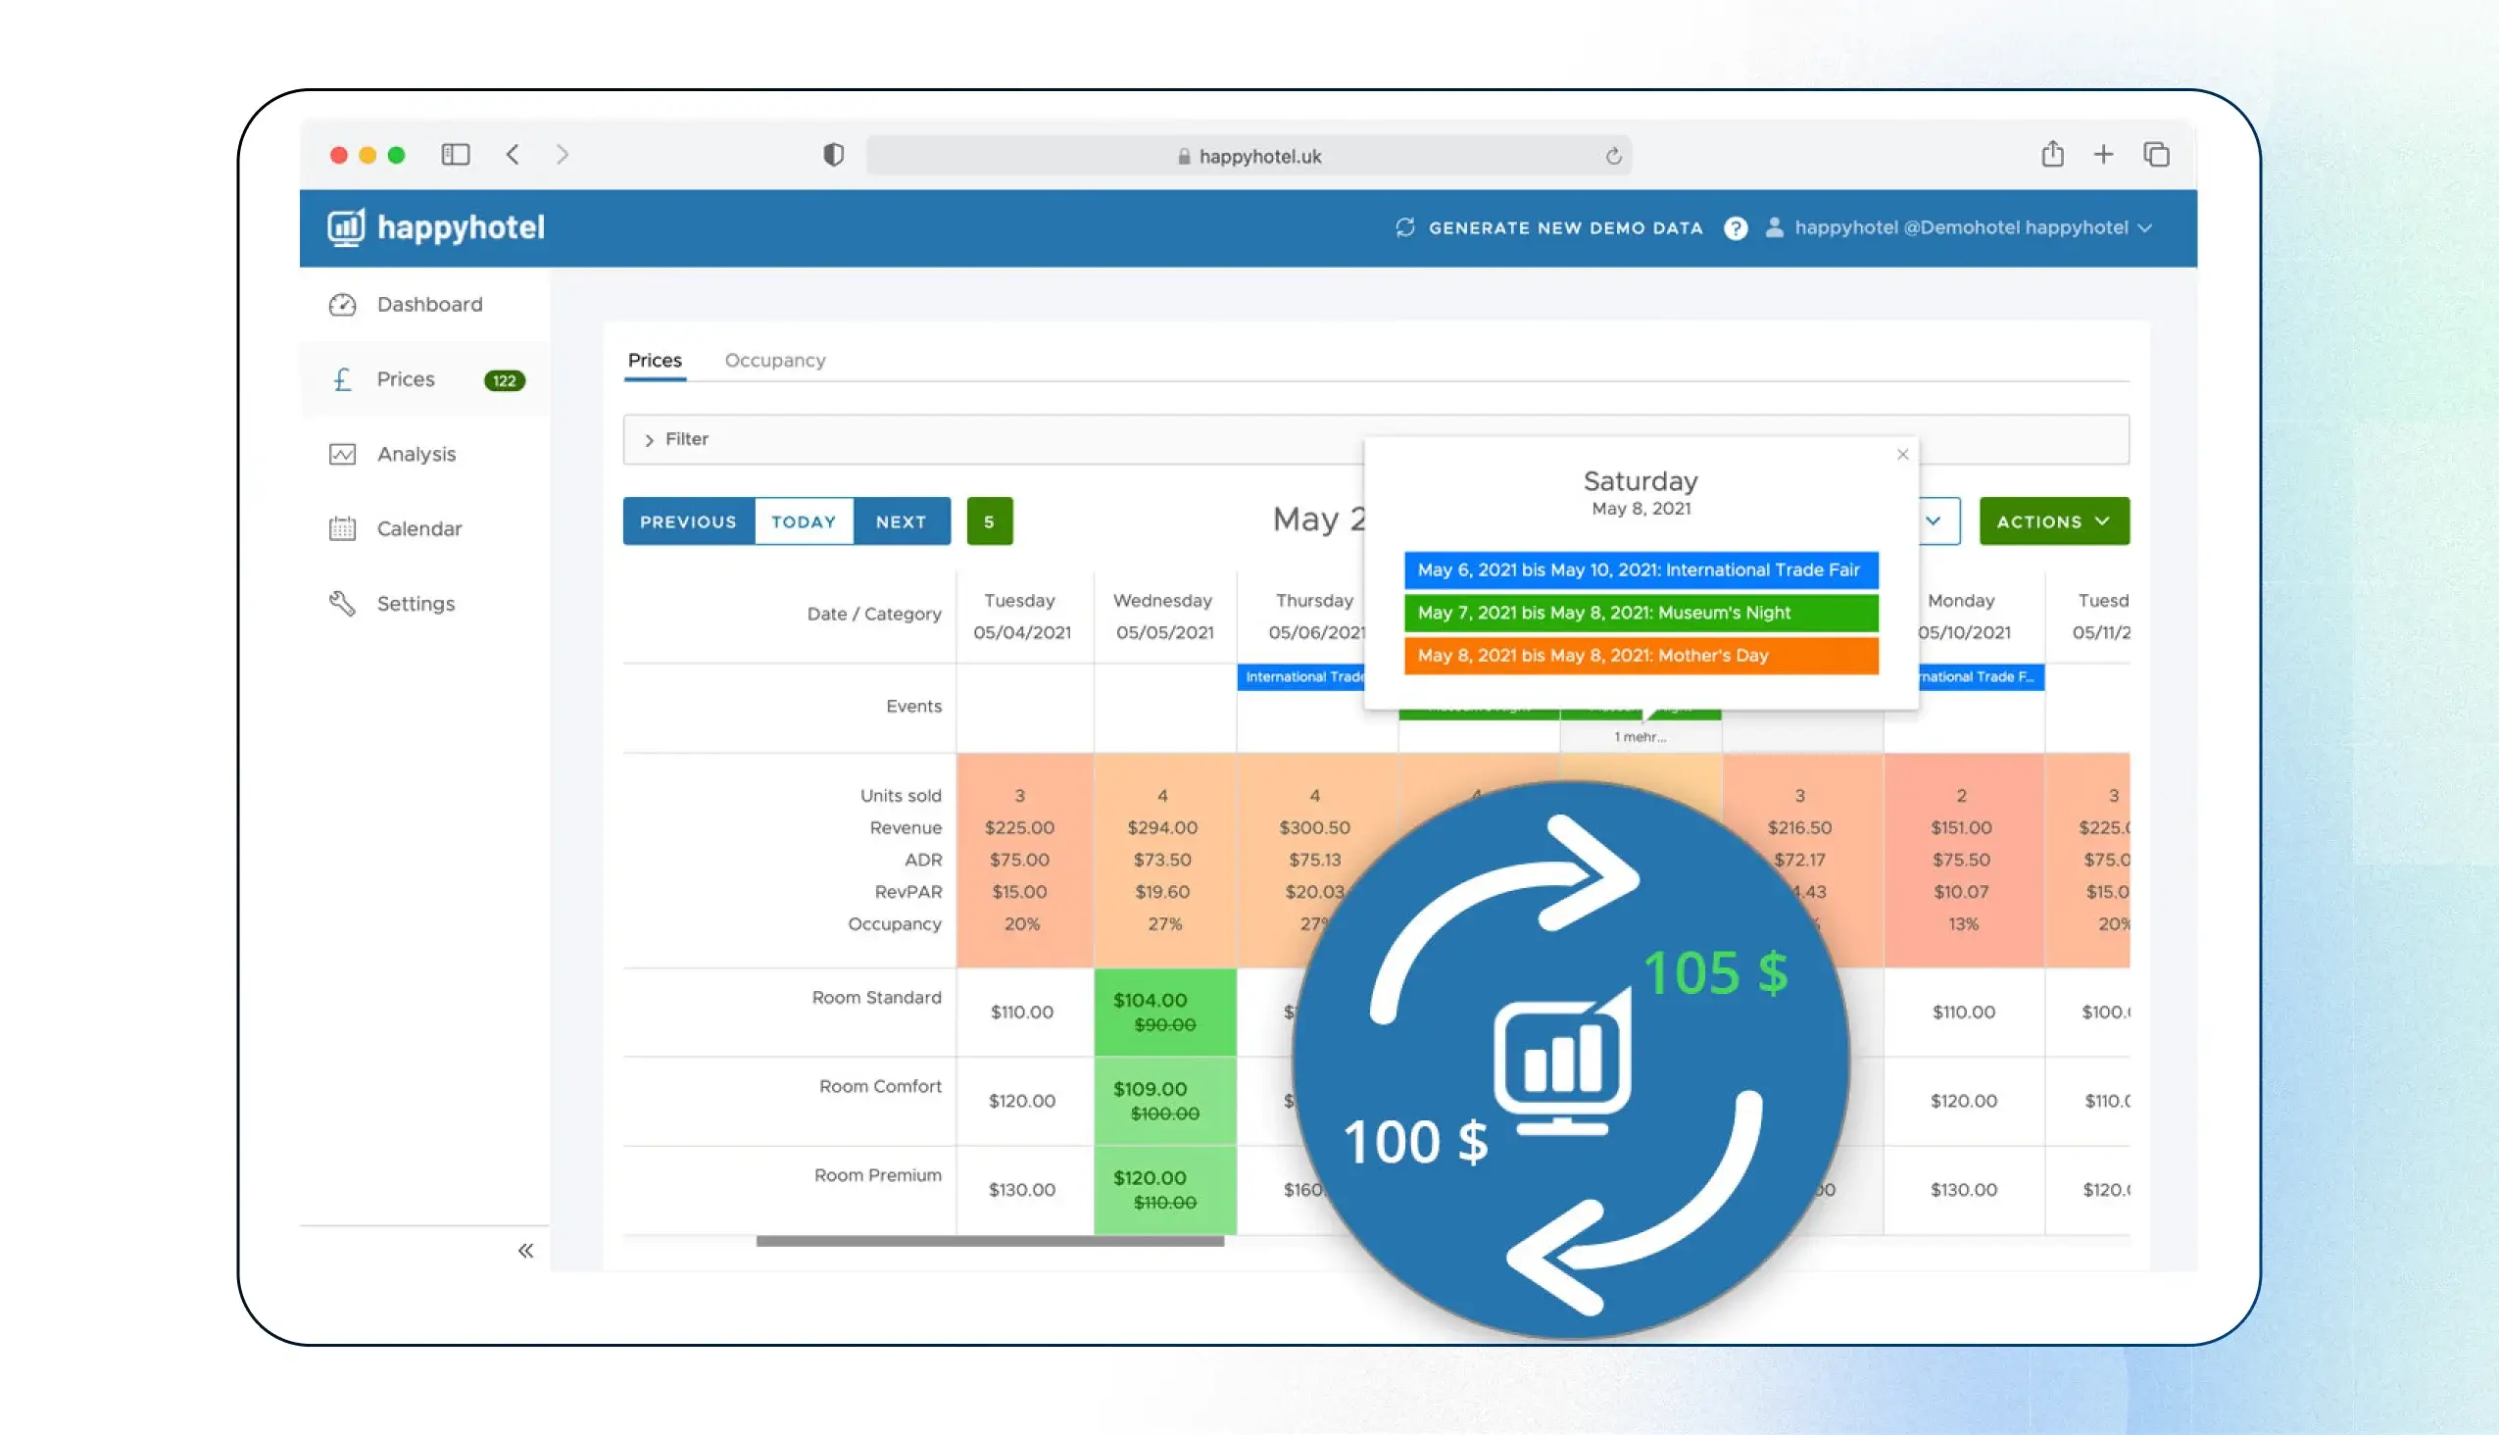Click the green 5 button
The height and width of the screenshot is (1435, 2499).
pos(990,521)
